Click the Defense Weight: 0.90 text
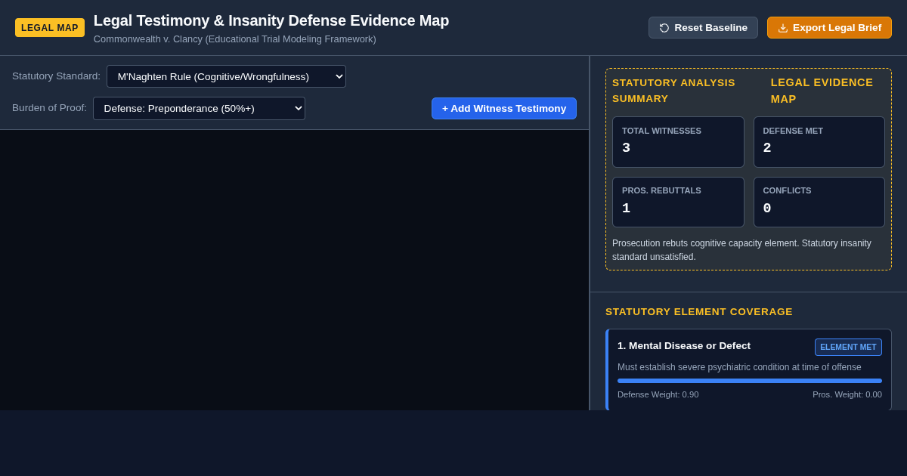 point(658,394)
